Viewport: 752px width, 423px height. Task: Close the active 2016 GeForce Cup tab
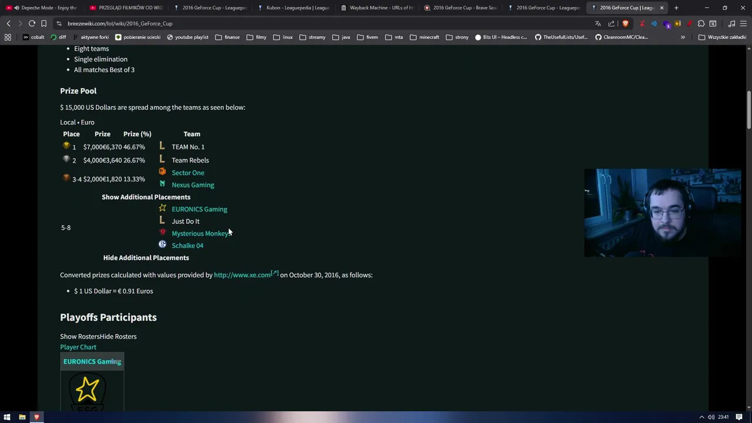[x=662, y=8]
